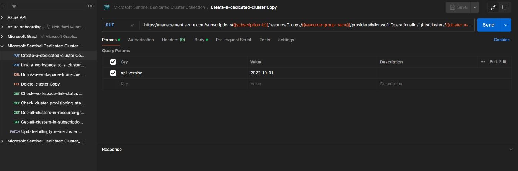
Task: Switch to the Authorization tab
Action: click(x=141, y=40)
